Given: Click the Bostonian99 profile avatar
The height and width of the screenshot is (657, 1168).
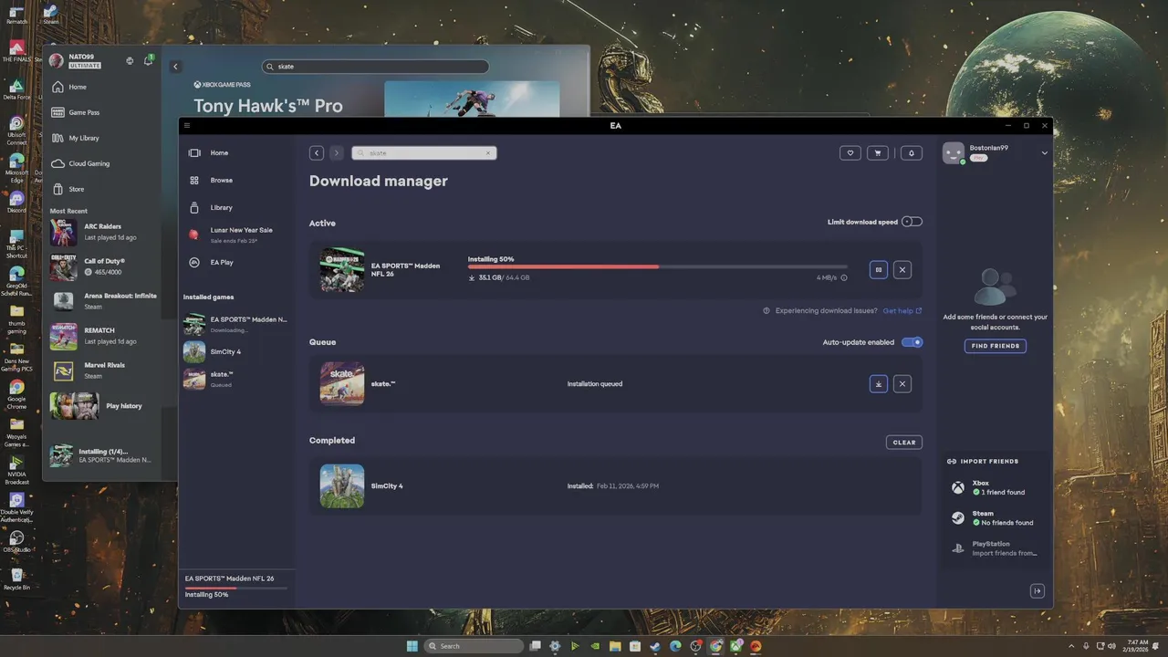Looking at the screenshot, I should click(954, 152).
